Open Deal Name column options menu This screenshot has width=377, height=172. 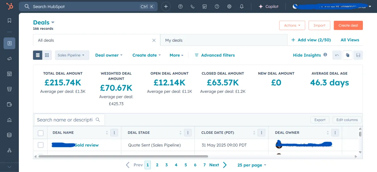(x=114, y=133)
